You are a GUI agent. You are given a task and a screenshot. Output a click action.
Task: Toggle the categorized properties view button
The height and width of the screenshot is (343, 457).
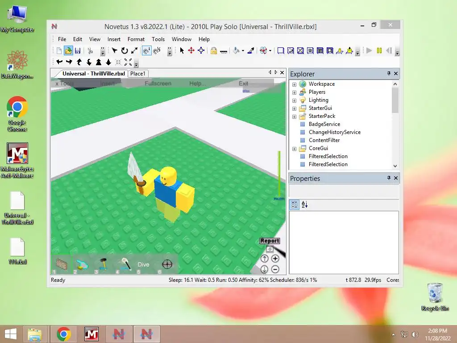coord(295,205)
